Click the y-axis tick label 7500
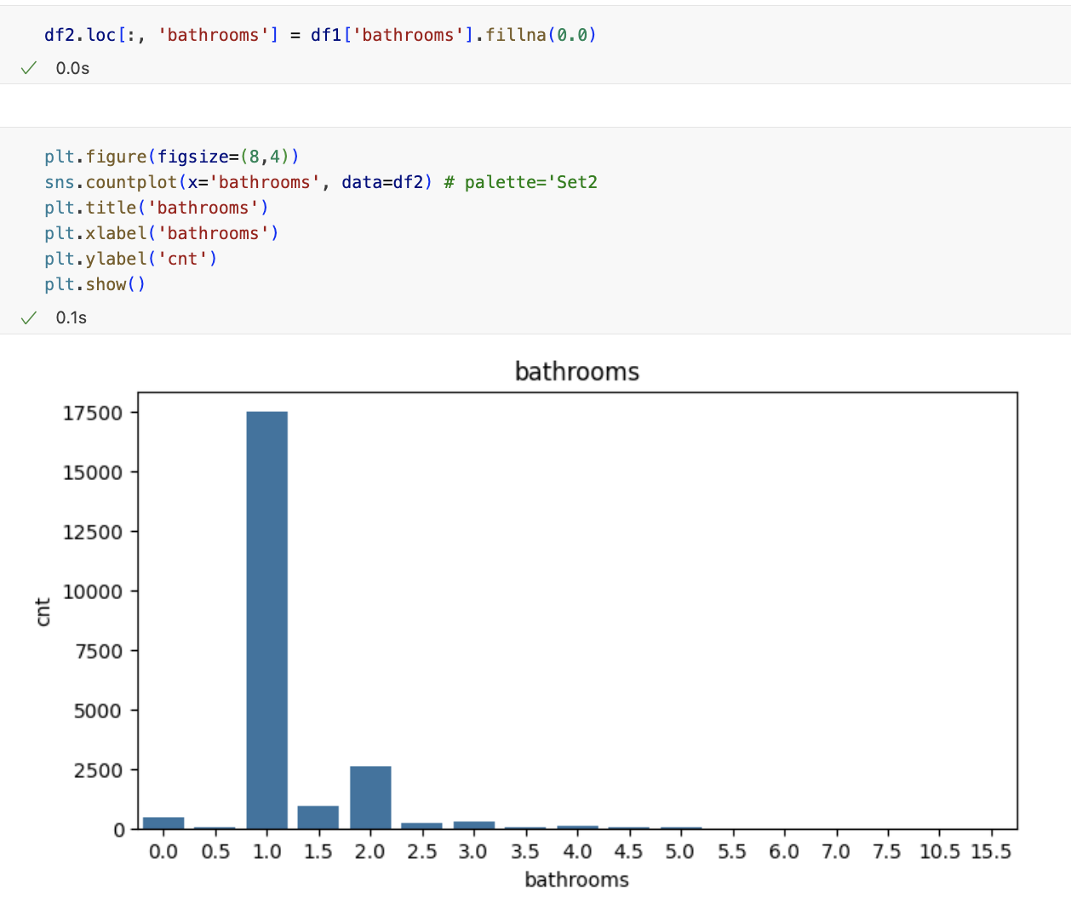This screenshot has width=1071, height=914. (x=98, y=651)
